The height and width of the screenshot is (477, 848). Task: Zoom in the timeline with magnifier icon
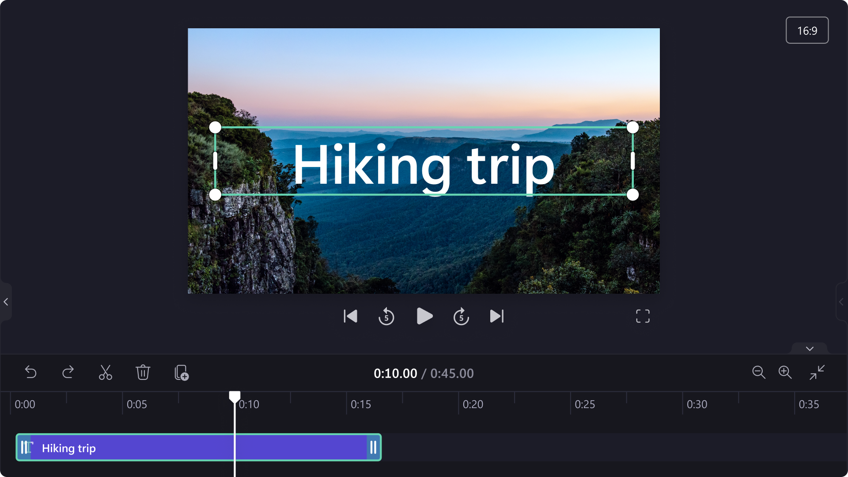(x=785, y=372)
